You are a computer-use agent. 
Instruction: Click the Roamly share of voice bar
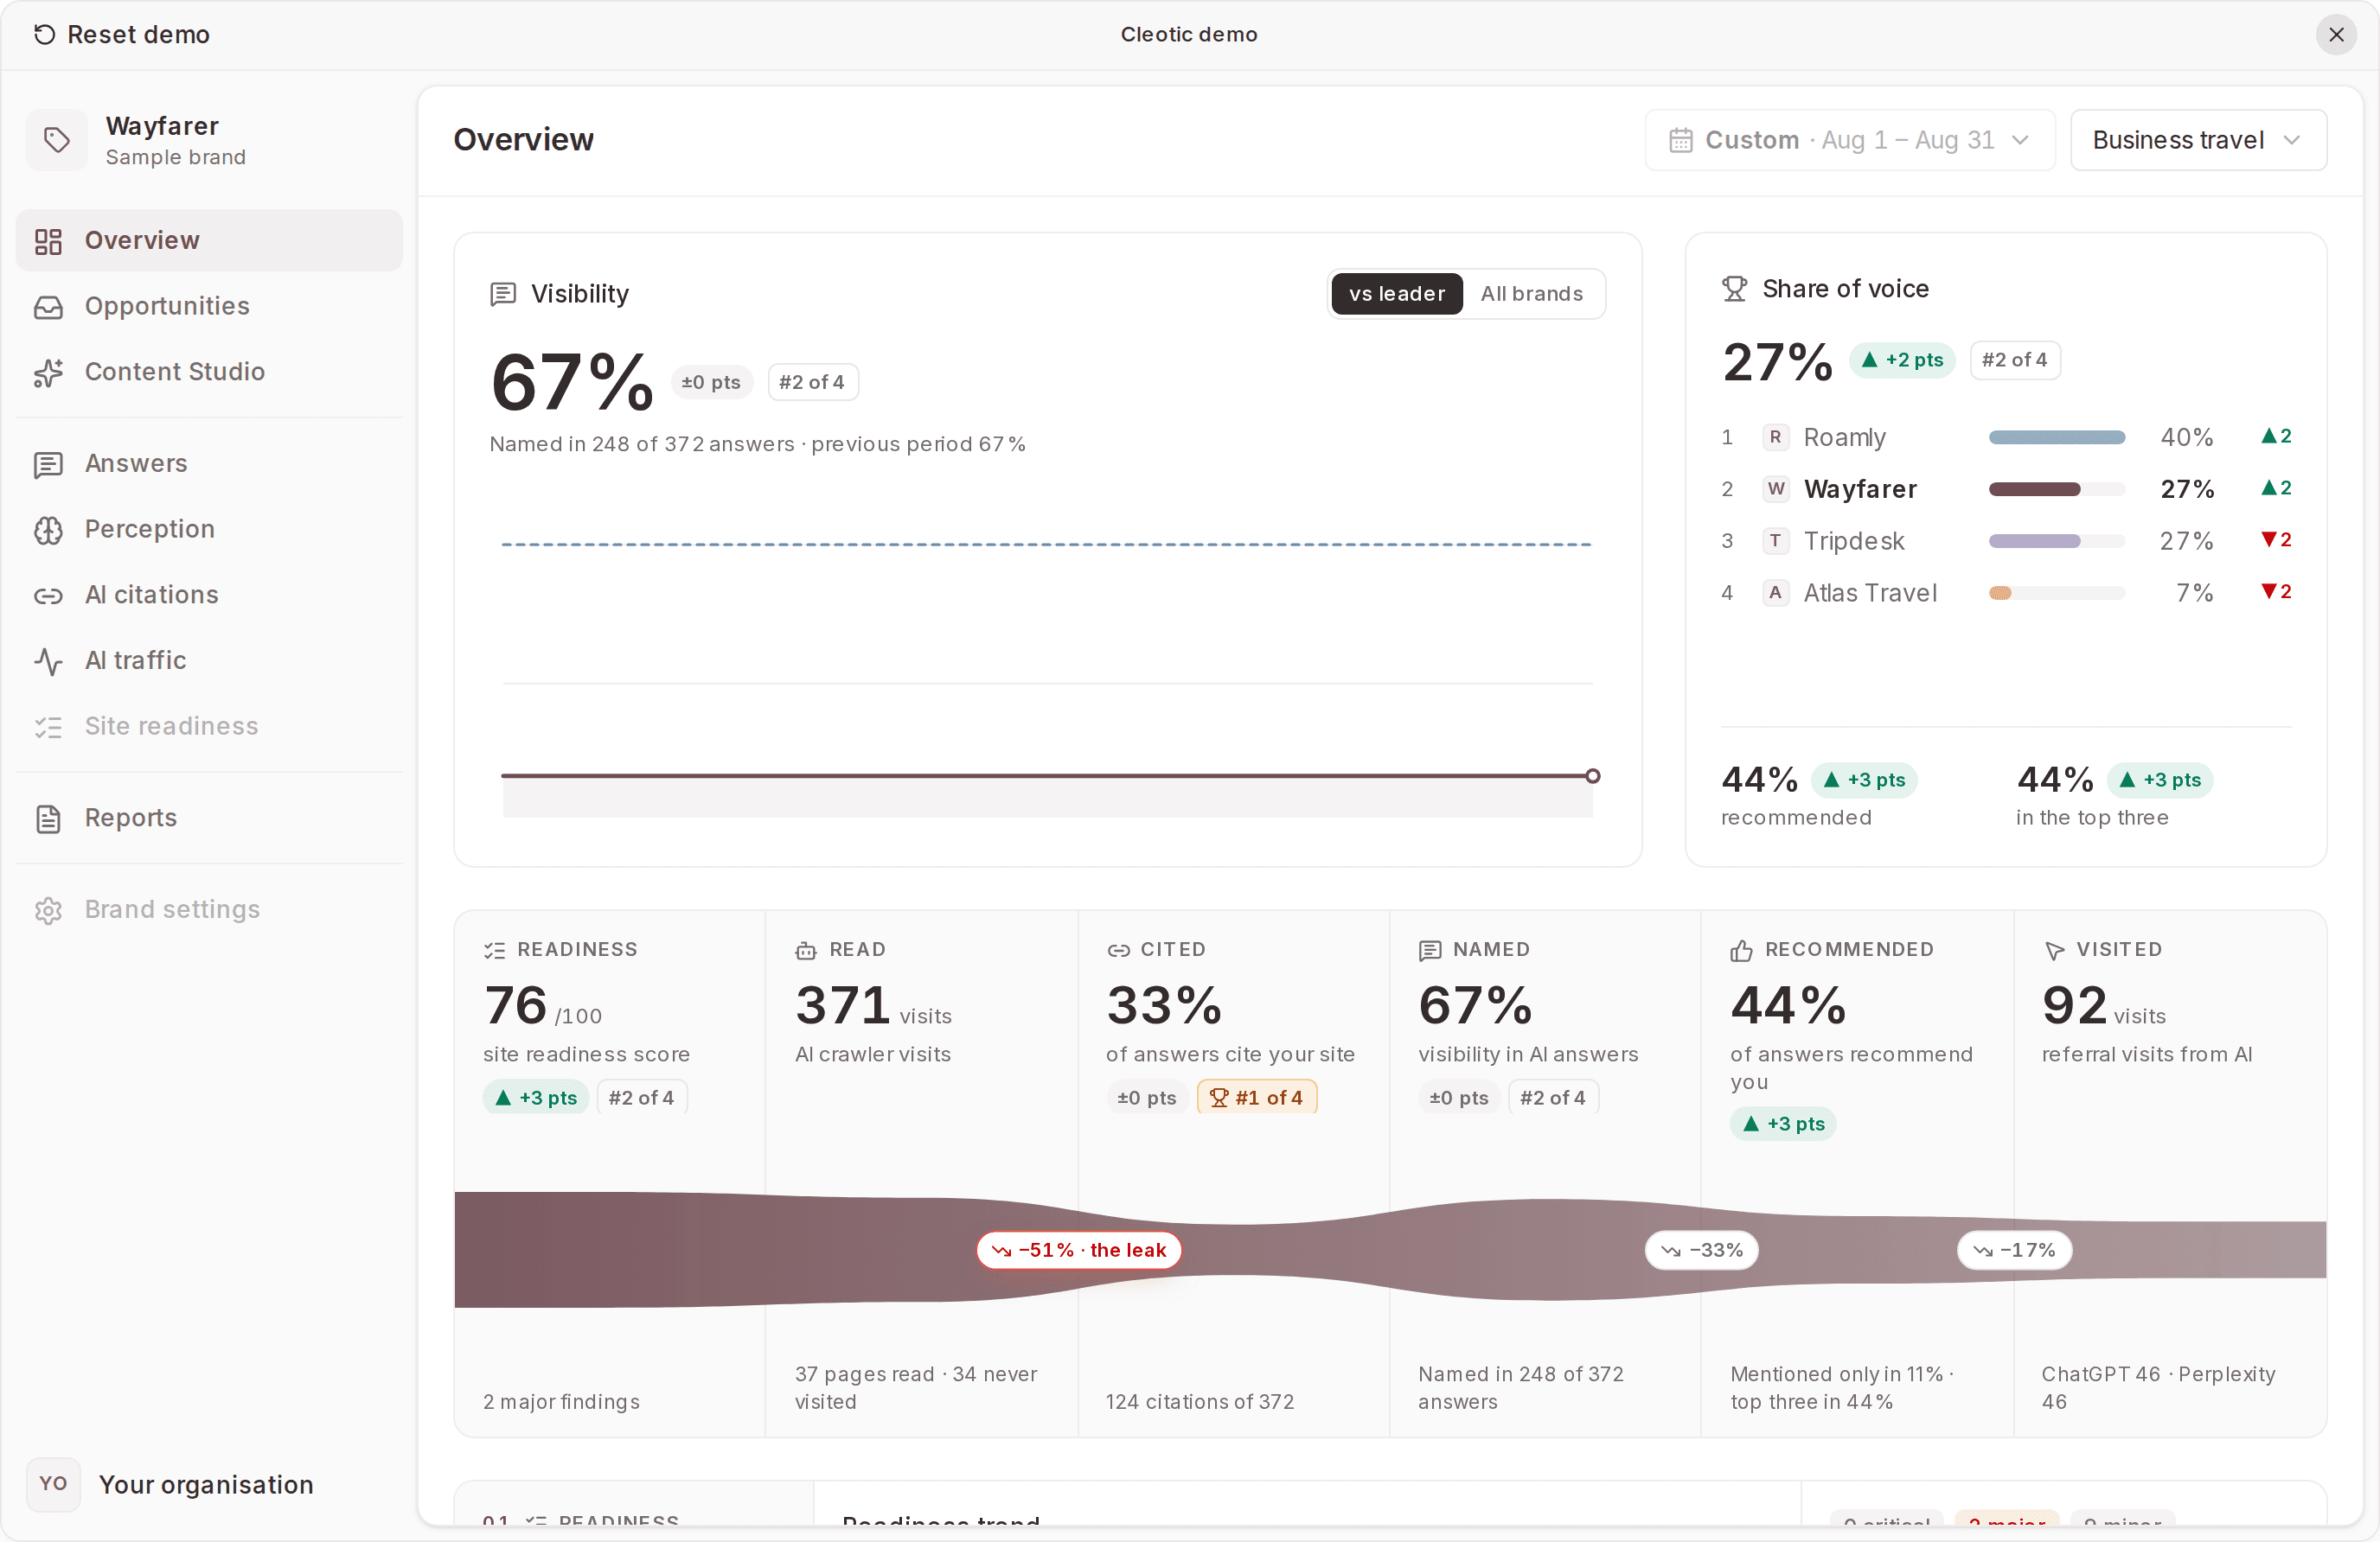2056,437
